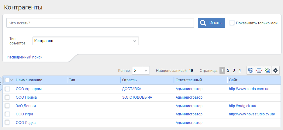Open ООО Прима record

26,97
